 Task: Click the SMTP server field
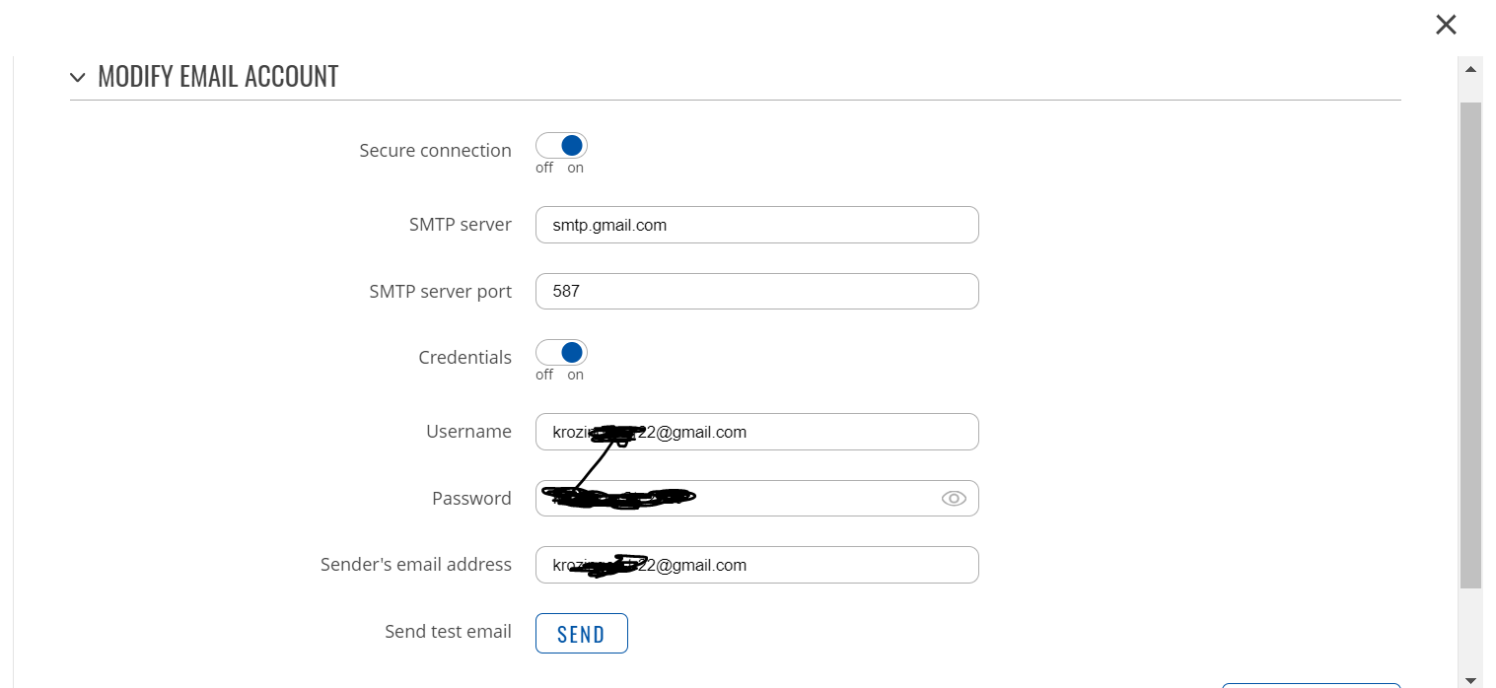757,225
